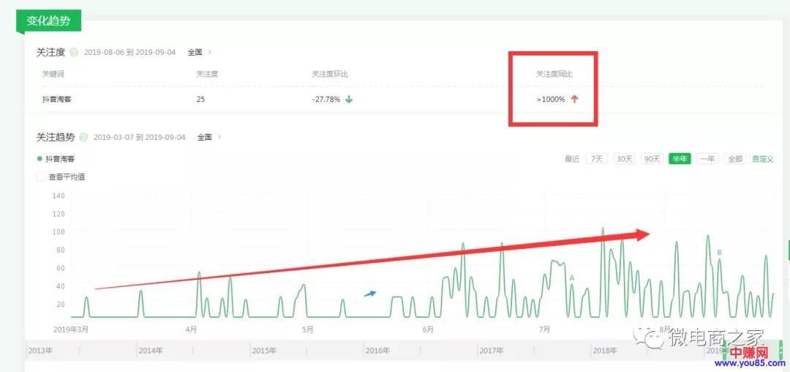Expand the 全国 region selector for 关注度
The image size is (790, 372).
[198, 53]
